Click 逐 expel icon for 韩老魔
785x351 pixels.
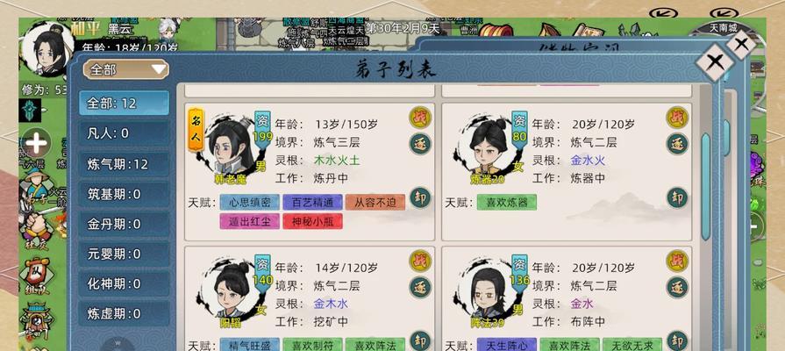[x=420, y=144]
